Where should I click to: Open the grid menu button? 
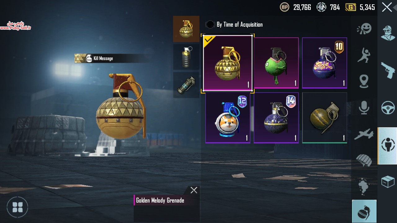pos(17,207)
